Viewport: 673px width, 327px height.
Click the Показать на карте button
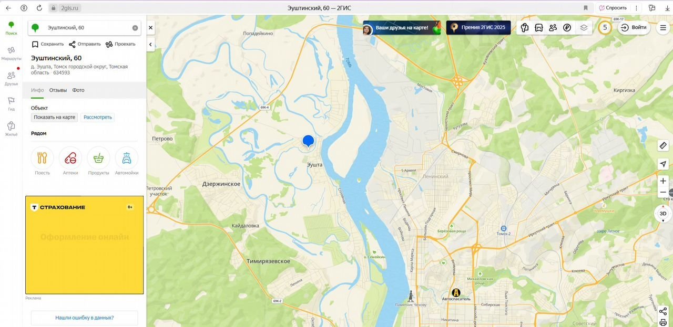pos(55,118)
